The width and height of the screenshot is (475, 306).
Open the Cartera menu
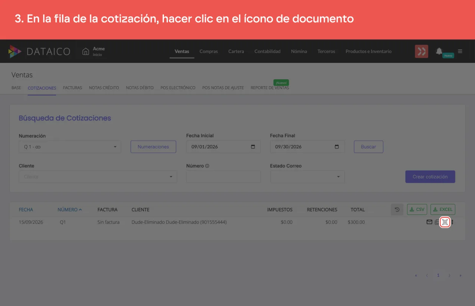tap(236, 51)
